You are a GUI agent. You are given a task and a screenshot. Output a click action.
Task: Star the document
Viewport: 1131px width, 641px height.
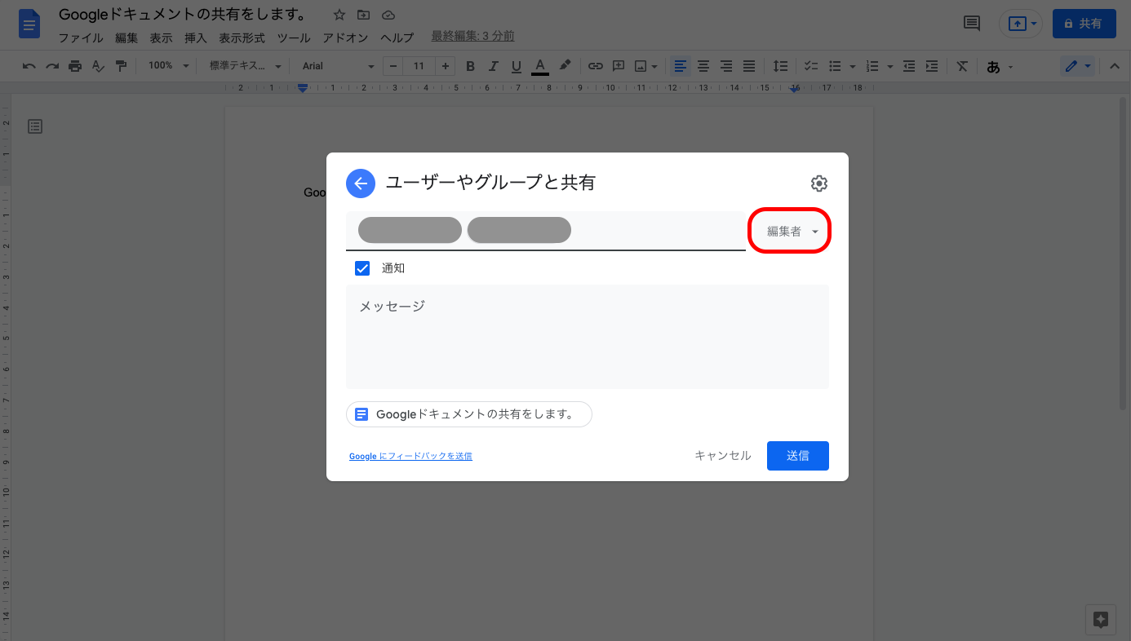339,15
